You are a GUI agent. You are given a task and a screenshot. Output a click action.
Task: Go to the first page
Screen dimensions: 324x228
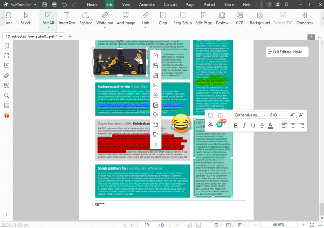125,225
